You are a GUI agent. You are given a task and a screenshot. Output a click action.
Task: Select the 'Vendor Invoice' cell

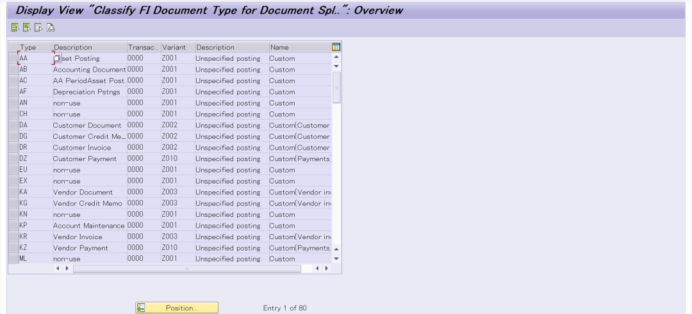tap(90, 237)
